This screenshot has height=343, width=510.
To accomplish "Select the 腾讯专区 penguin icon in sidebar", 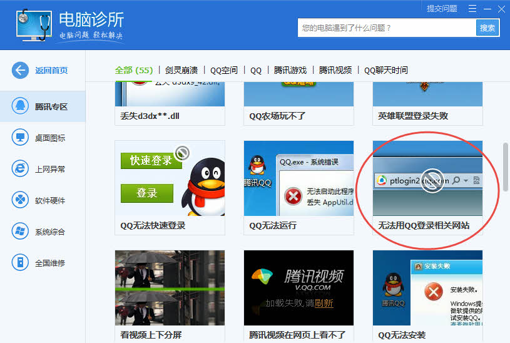I will (x=20, y=106).
